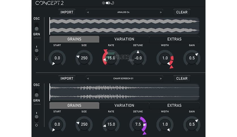Go to previous sample before ANALOG C4
The height and width of the screenshot is (137, 237).
coord(88,12)
